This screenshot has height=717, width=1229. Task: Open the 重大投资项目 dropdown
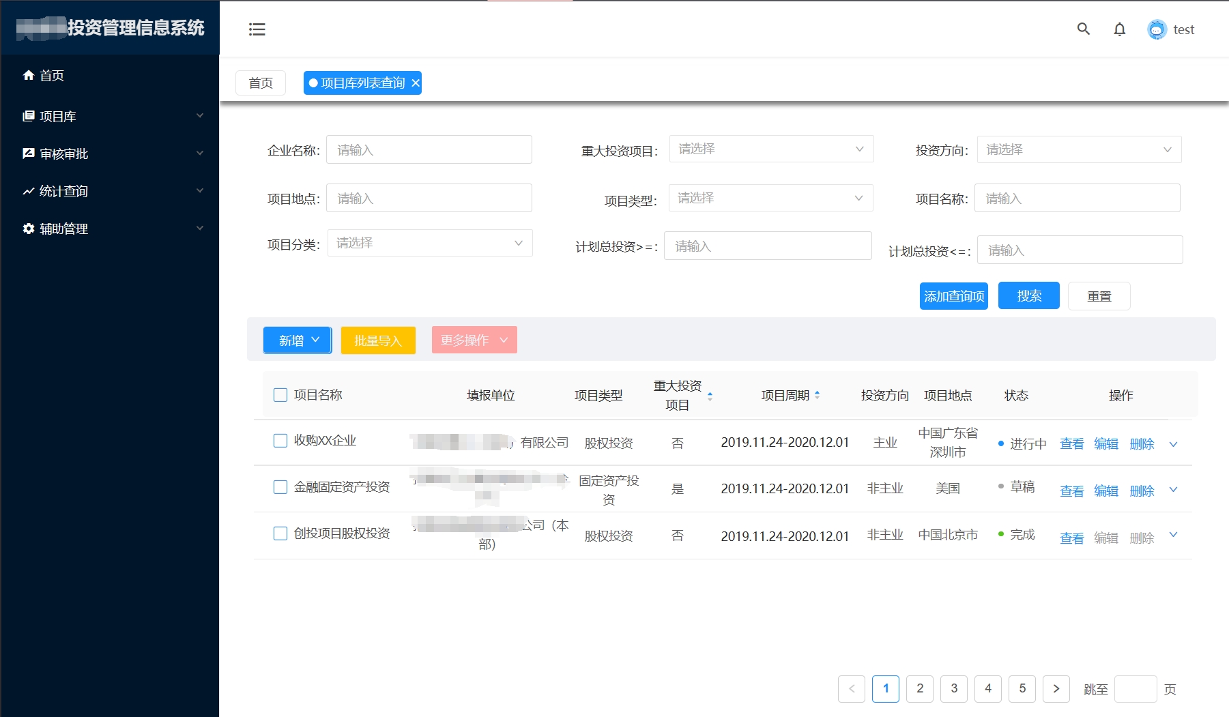tap(771, 149)
